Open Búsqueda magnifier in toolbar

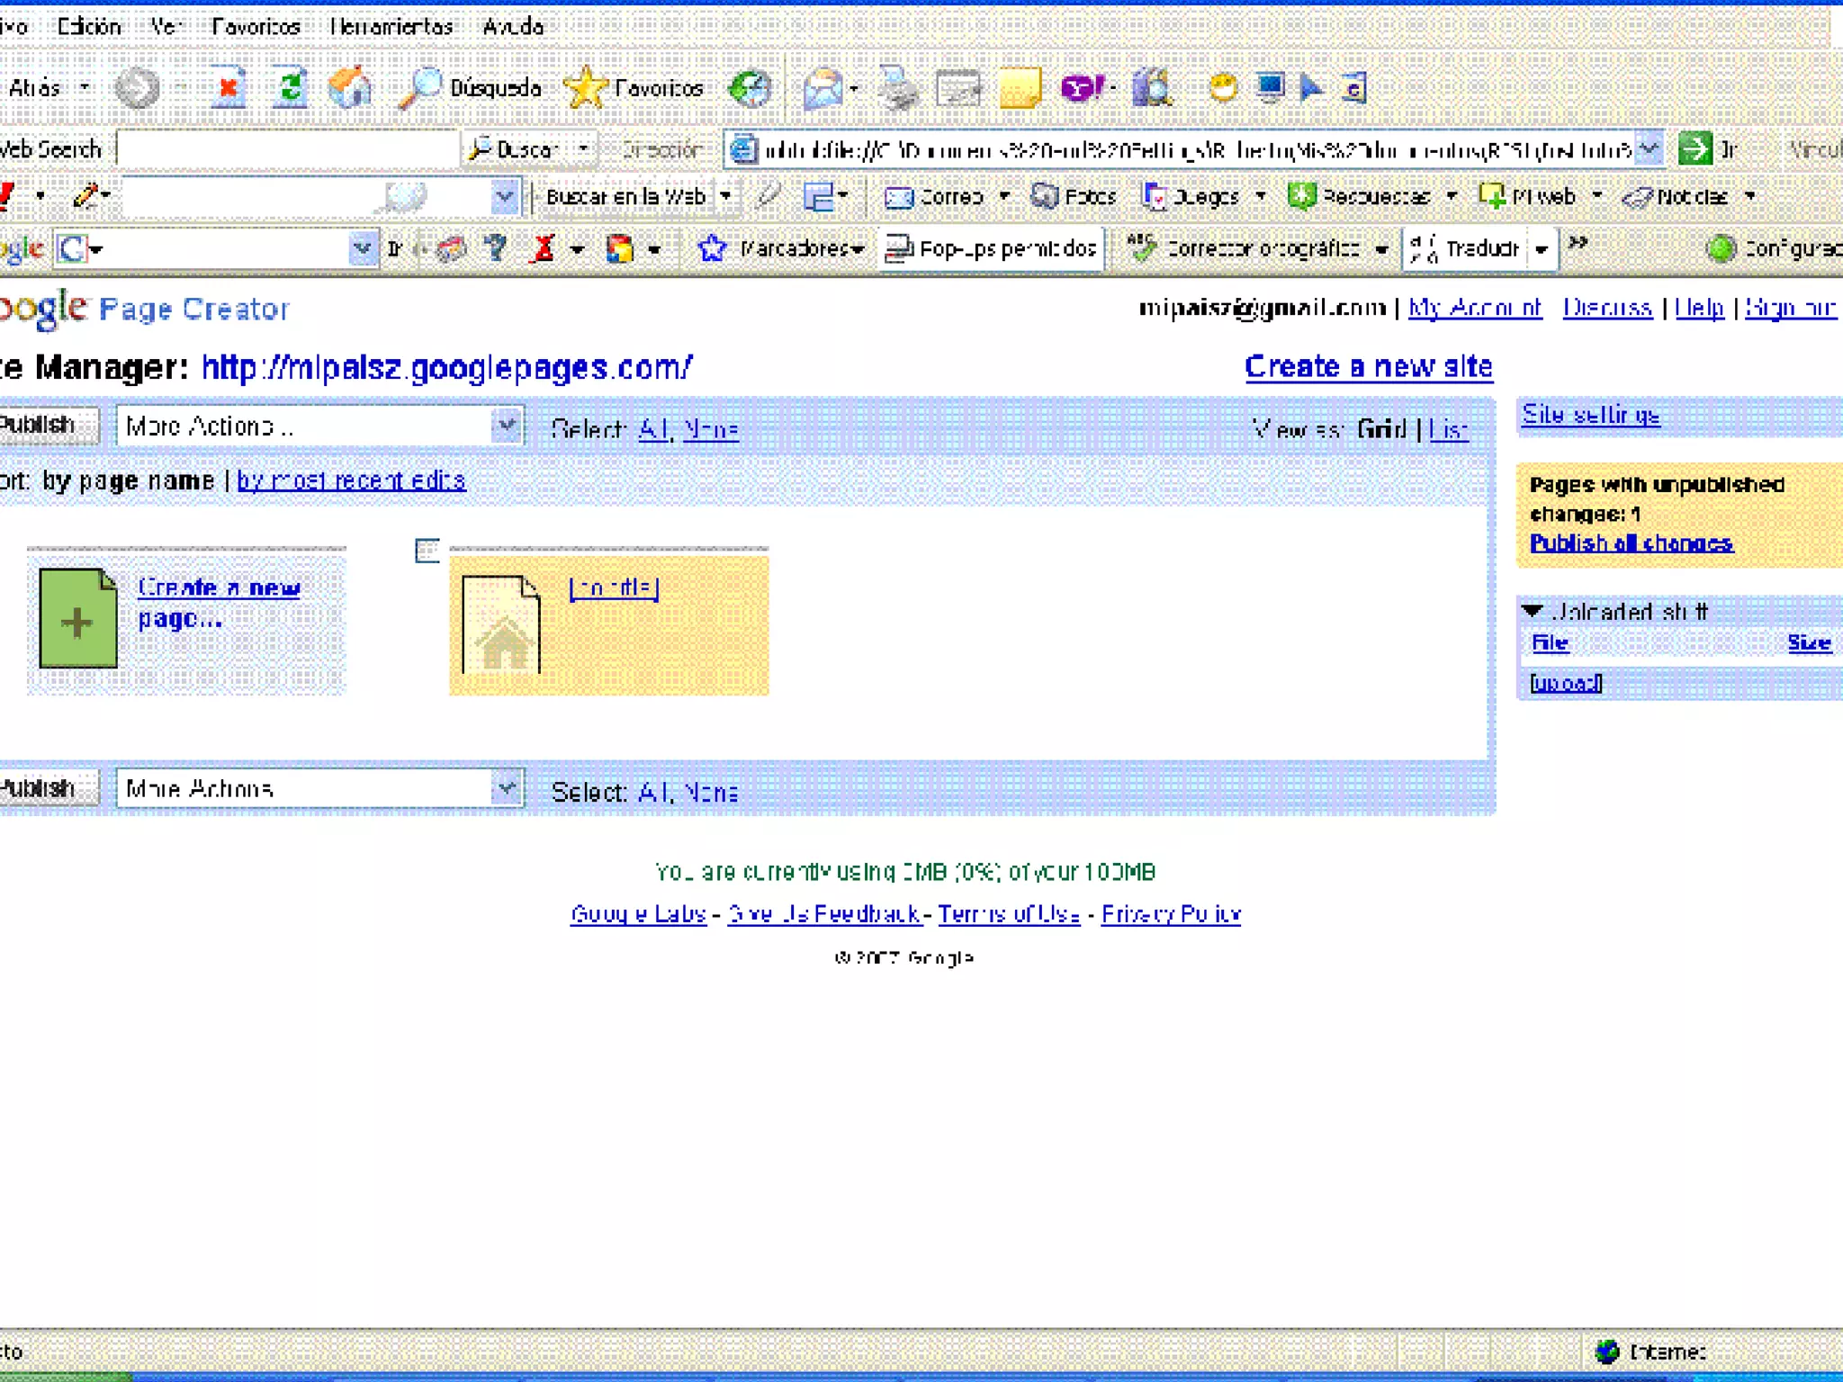(419, 88)
